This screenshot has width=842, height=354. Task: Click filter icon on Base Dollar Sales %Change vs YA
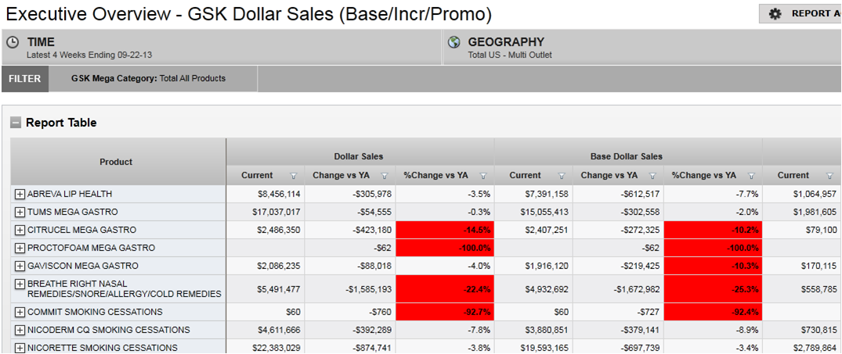[x=751, y=176]
